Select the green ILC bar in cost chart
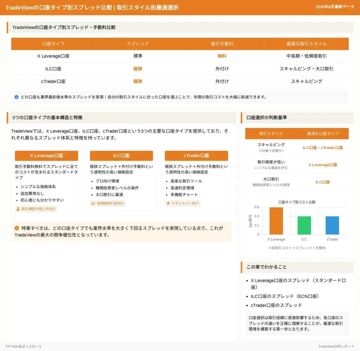 304,225
